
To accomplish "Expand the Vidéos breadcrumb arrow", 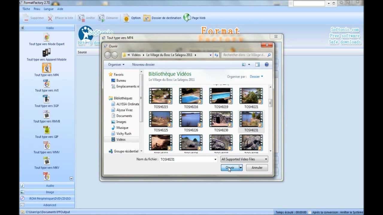I will pyautogui.click(x=144, y=55).
